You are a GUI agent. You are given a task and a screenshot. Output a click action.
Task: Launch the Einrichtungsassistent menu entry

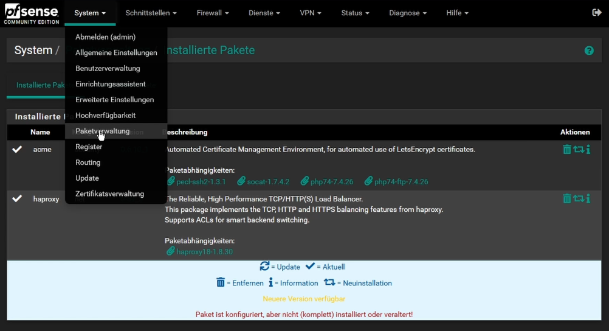116,84
